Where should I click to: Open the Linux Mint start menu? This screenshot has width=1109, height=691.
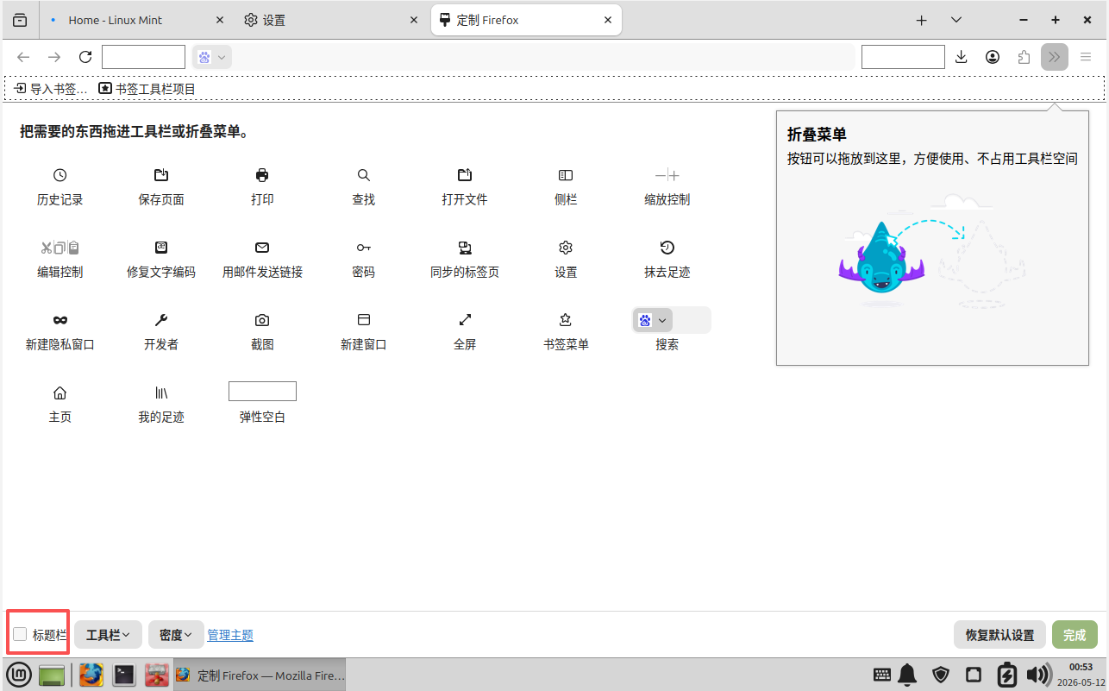(20, 675)
